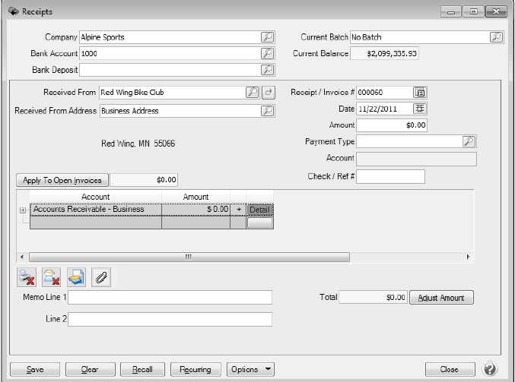This screenshot has height=382, width=515.
Task: Open the Company lookup magnifier
Action: pos(267,36)
